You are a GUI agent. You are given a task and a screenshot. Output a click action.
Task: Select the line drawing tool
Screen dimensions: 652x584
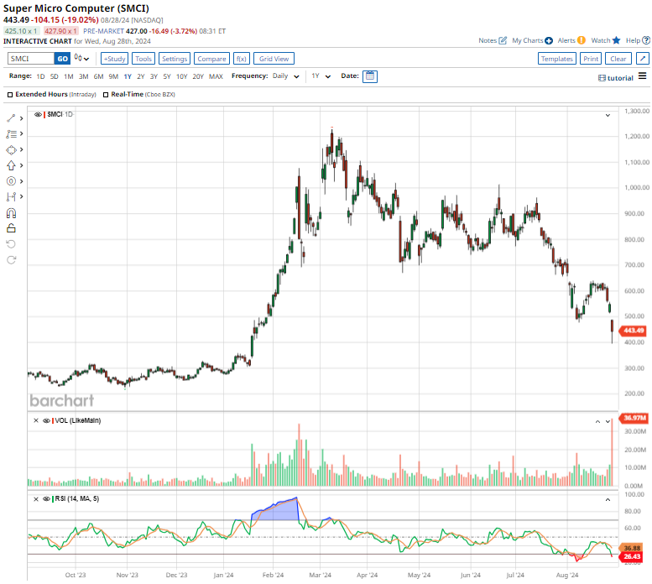point(11,118)
